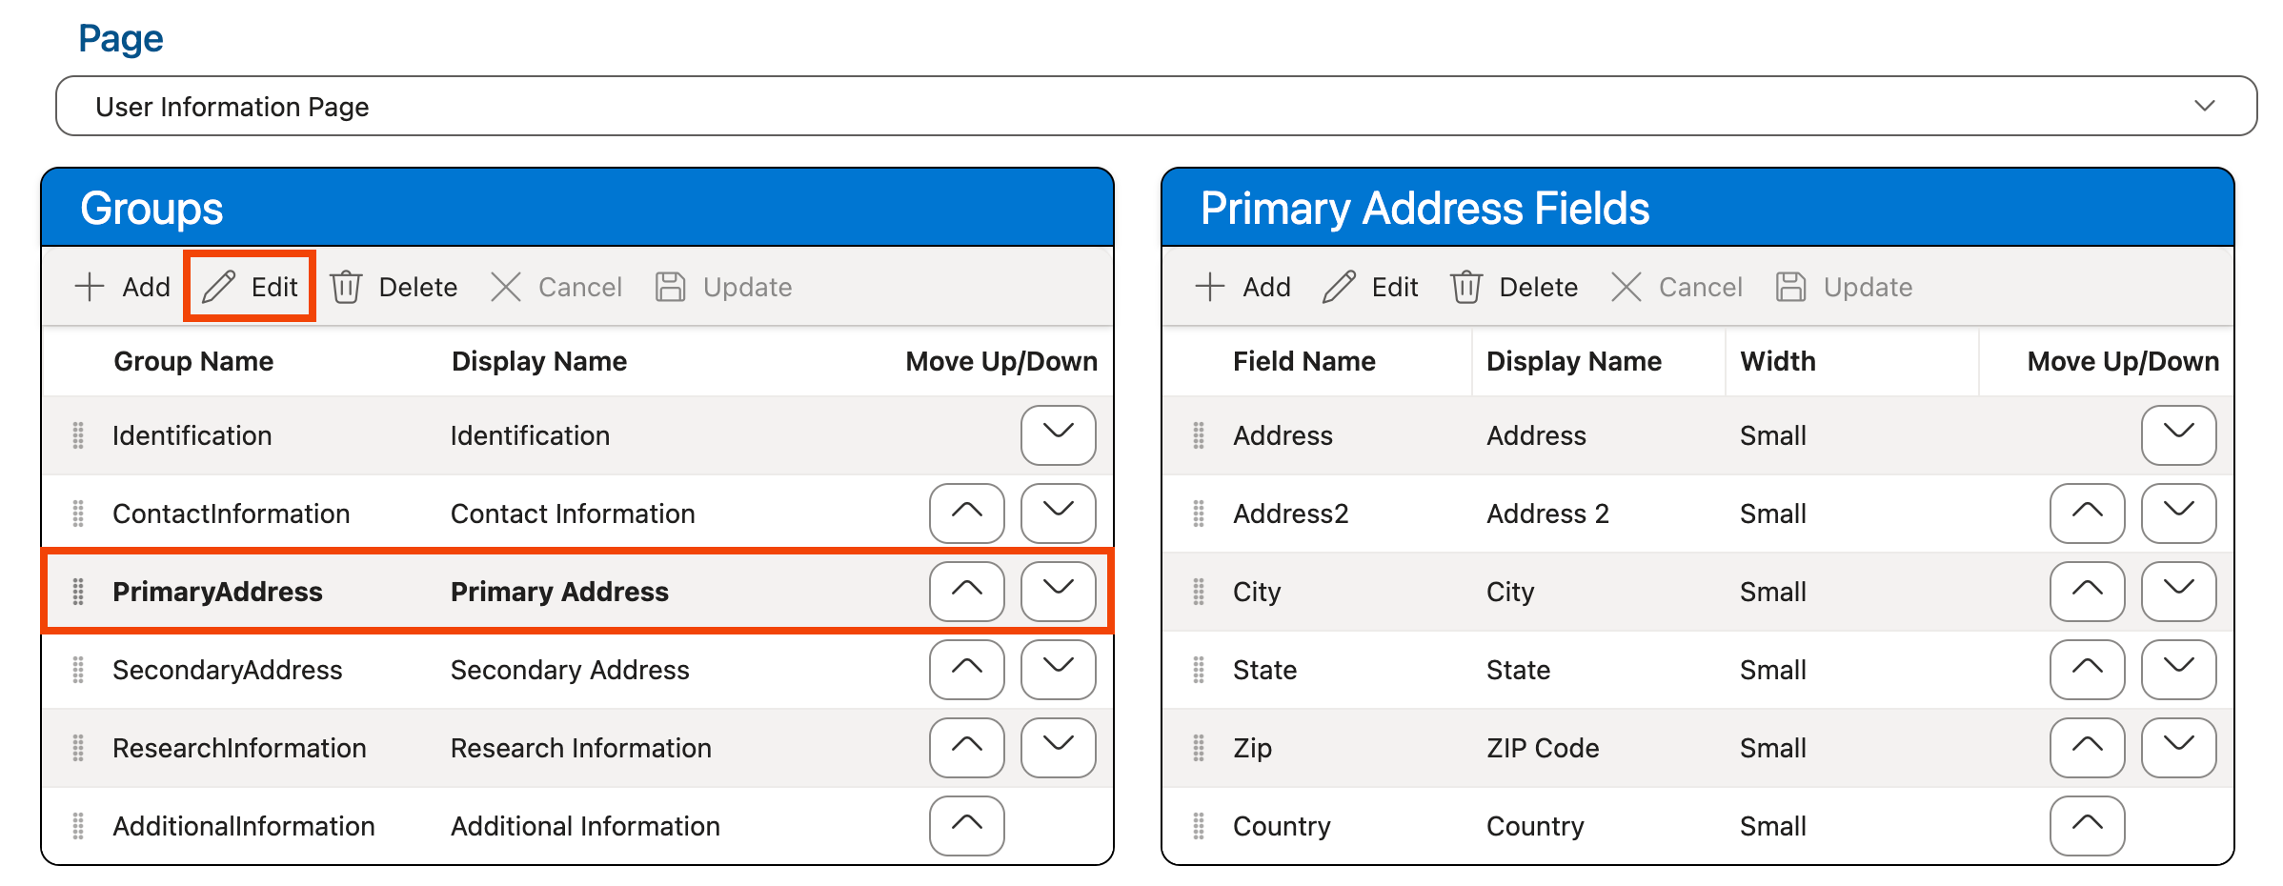The height and width of the screenshot is (886, 2283).
Task: Move Zip field down
Action: [x=2178, y=748]
